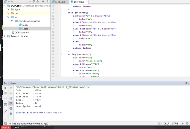Image resolution: width=190 pixels, height=129 pixels.
Task: Click the Up stack trace arrow
Action: (x=11, y=88)
